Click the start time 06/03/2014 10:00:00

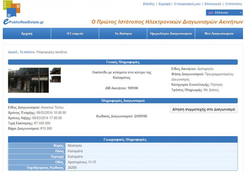[51, 113]
